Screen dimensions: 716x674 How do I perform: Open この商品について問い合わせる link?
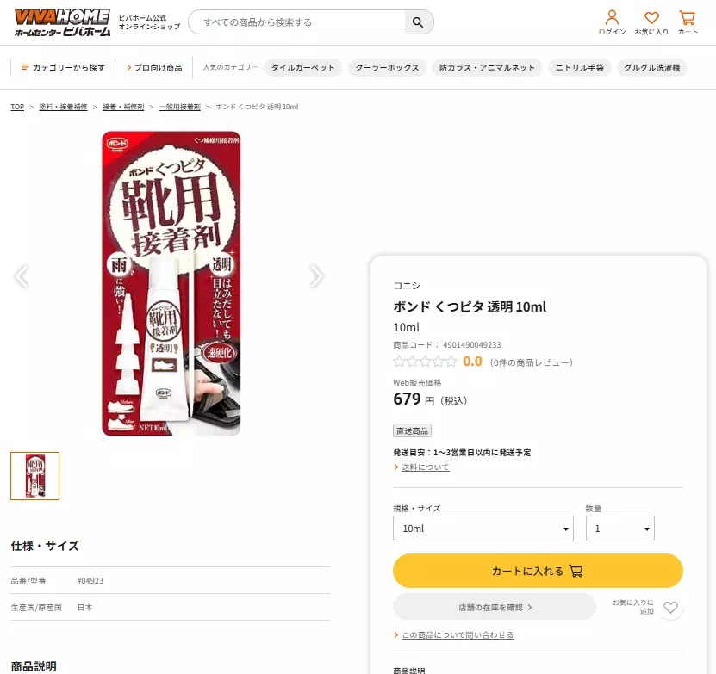457,635
